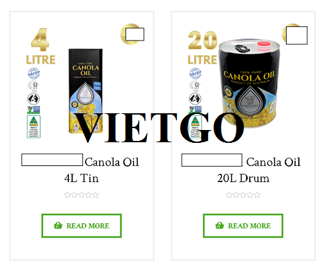Image resolution: width=322 pixels, height=269 pixels.
Task: Click the Australian Made logo on the 4L card
Action: pos(33,127)
